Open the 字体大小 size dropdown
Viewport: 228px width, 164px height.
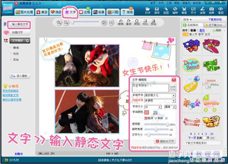(160, 107)
